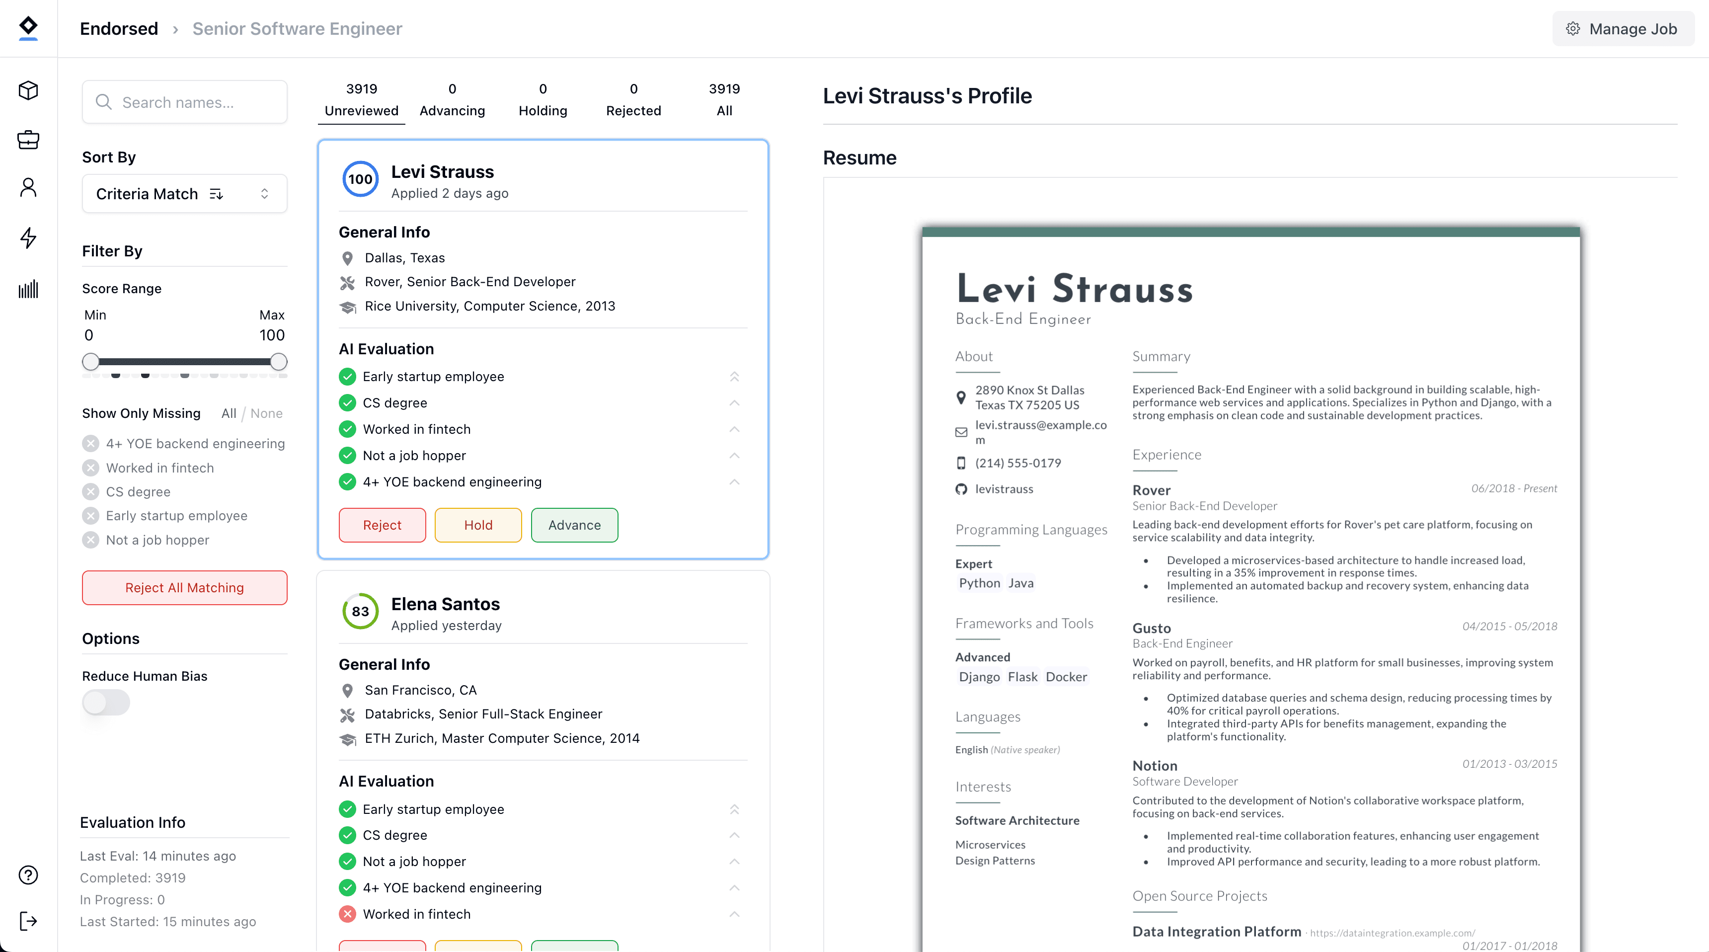Screen dimensions: 1709x952
Task: Expand Elena Santos Worked in fintech evaluation
Action: pos(735,914)
